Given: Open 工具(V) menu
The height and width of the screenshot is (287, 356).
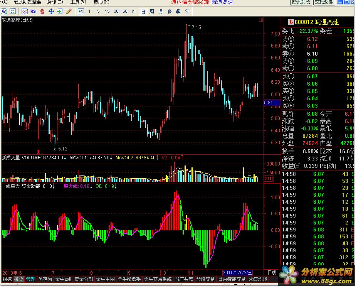Looking at the screenshot, I should pyautogui.click(x=78, y=2).
